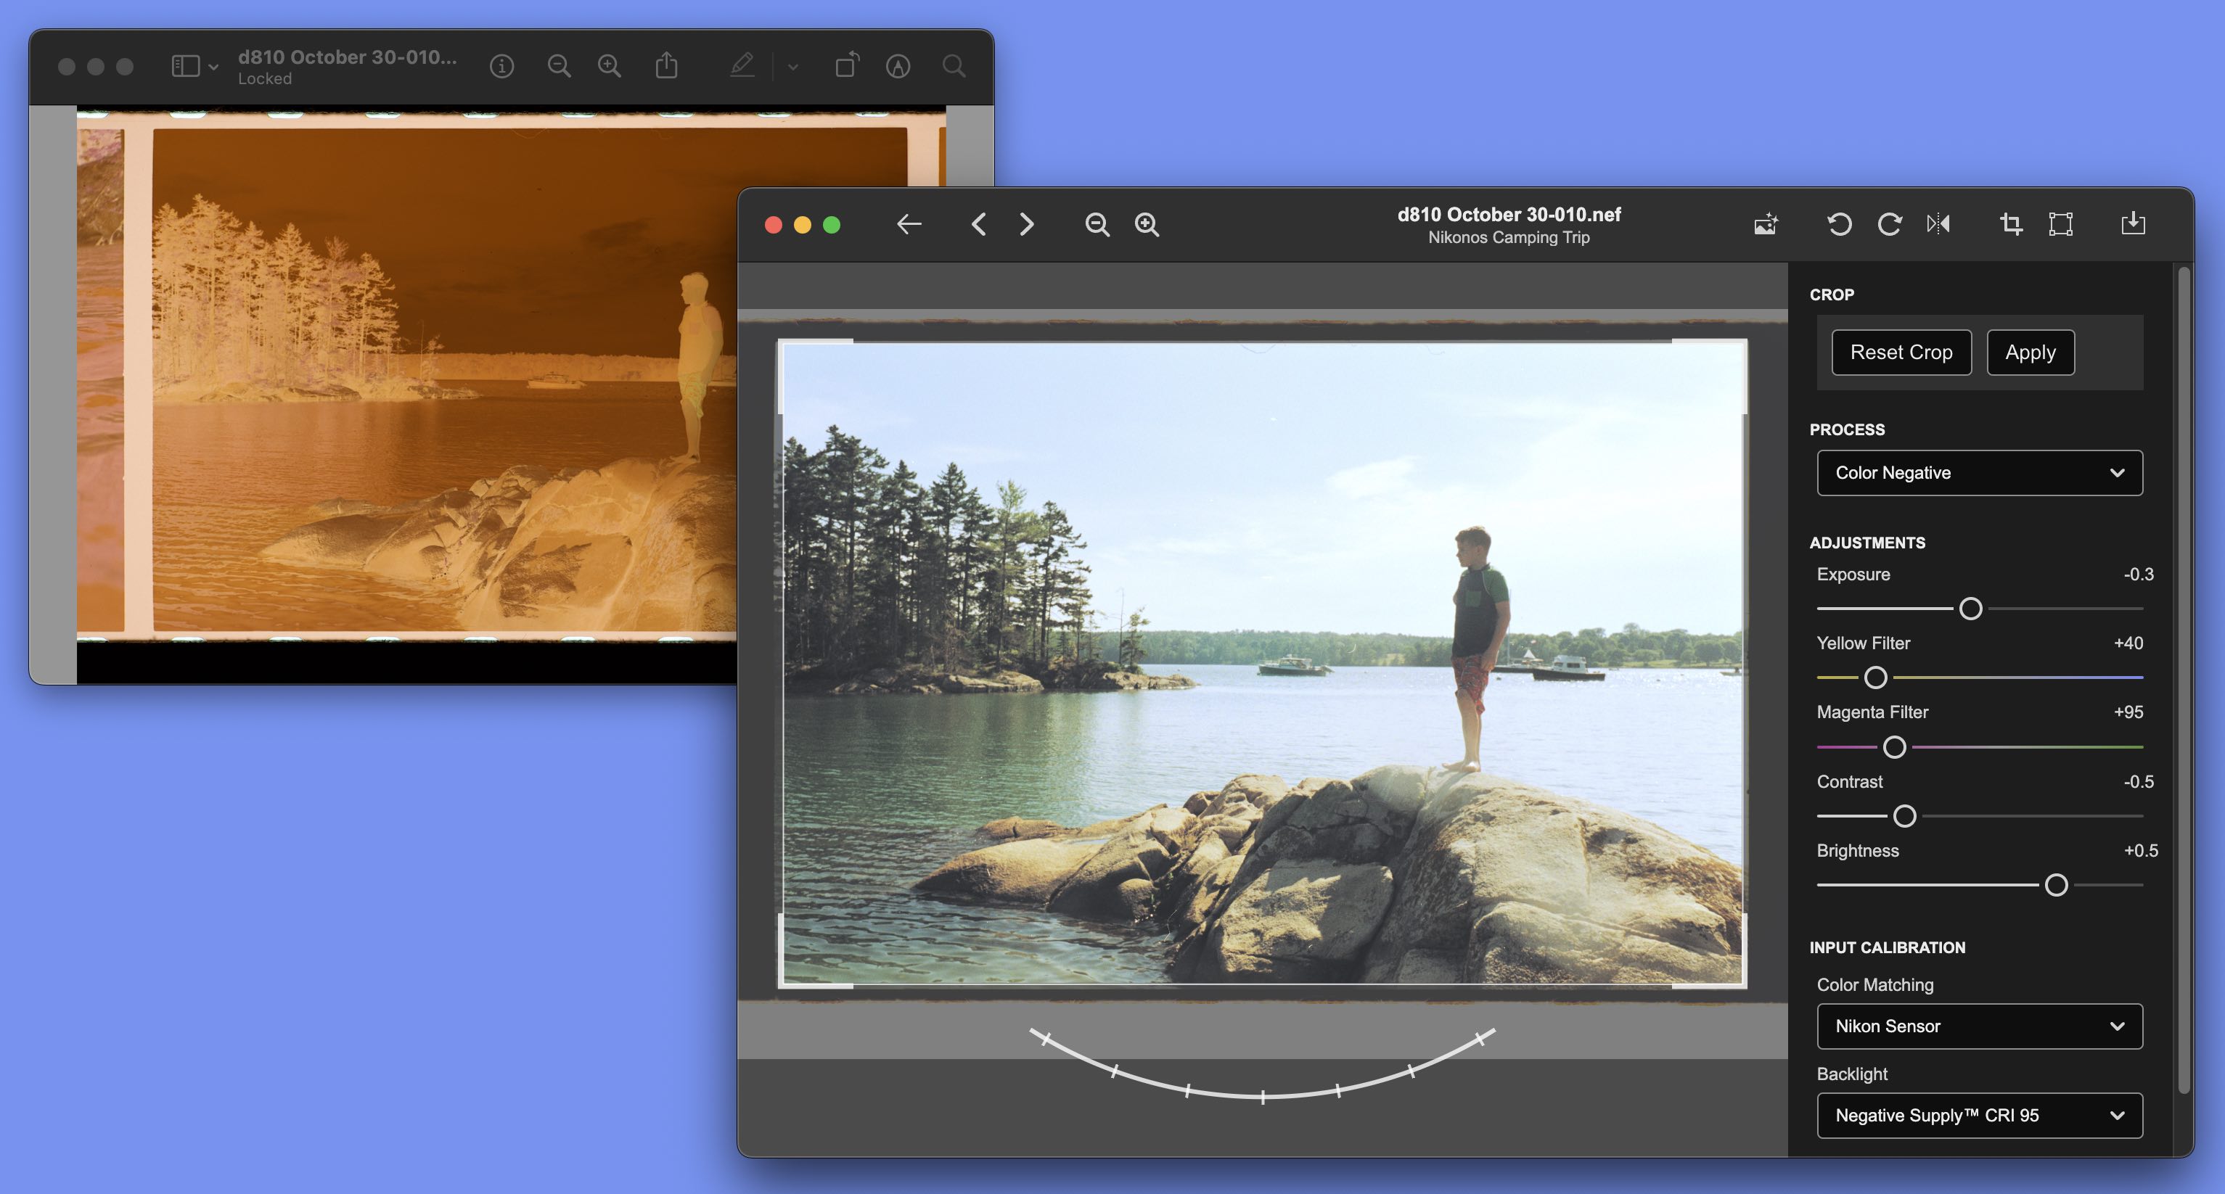Change the Backlight from Negative Supply CRI 95
The width and height of the screenshot is (2225, 1194).
click(1980, 1116)
